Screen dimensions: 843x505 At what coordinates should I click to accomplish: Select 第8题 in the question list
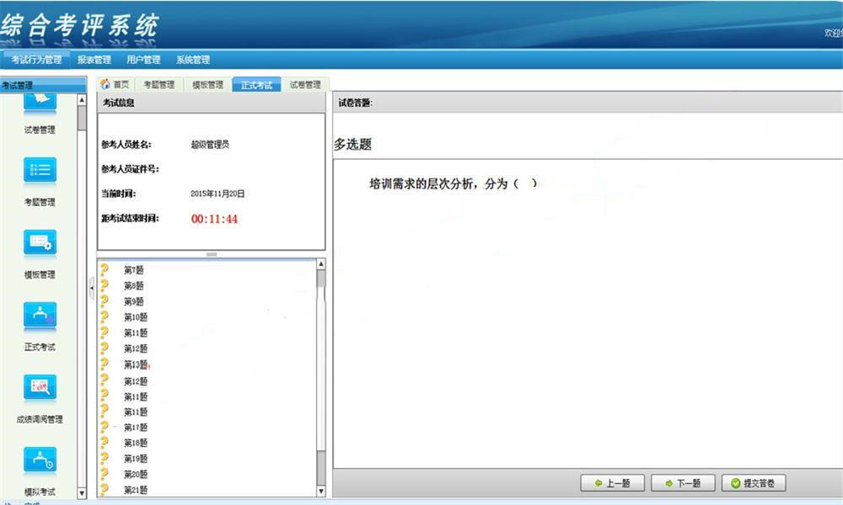[x=134, y=285]
